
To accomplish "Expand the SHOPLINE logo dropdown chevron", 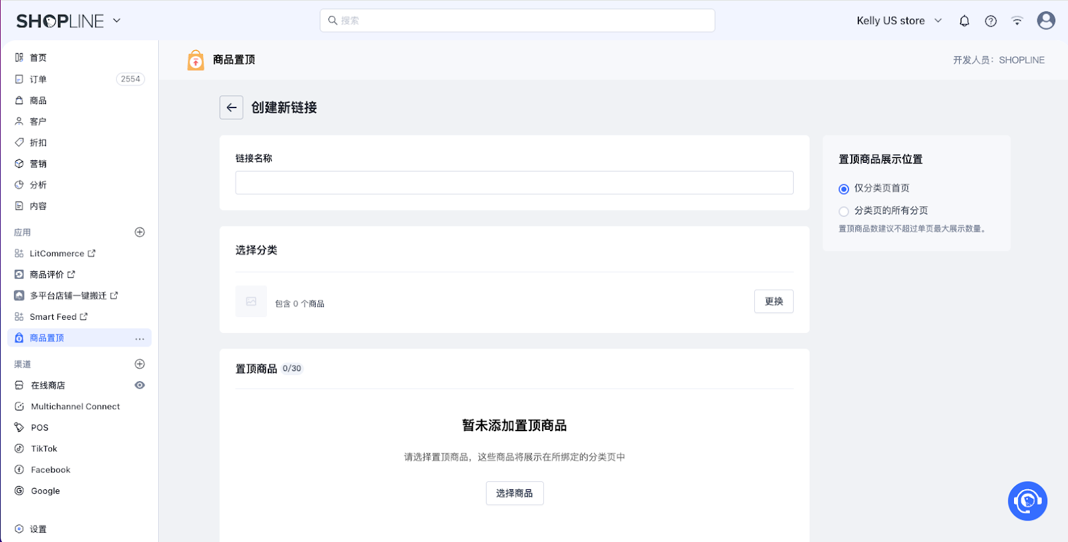I will point(117,21).
